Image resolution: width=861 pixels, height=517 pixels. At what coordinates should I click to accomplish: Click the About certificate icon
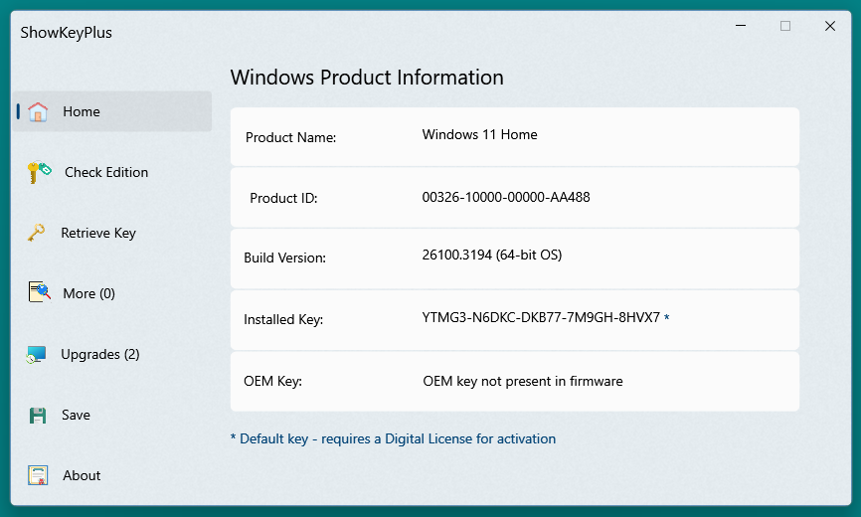(x=38, y=475)
